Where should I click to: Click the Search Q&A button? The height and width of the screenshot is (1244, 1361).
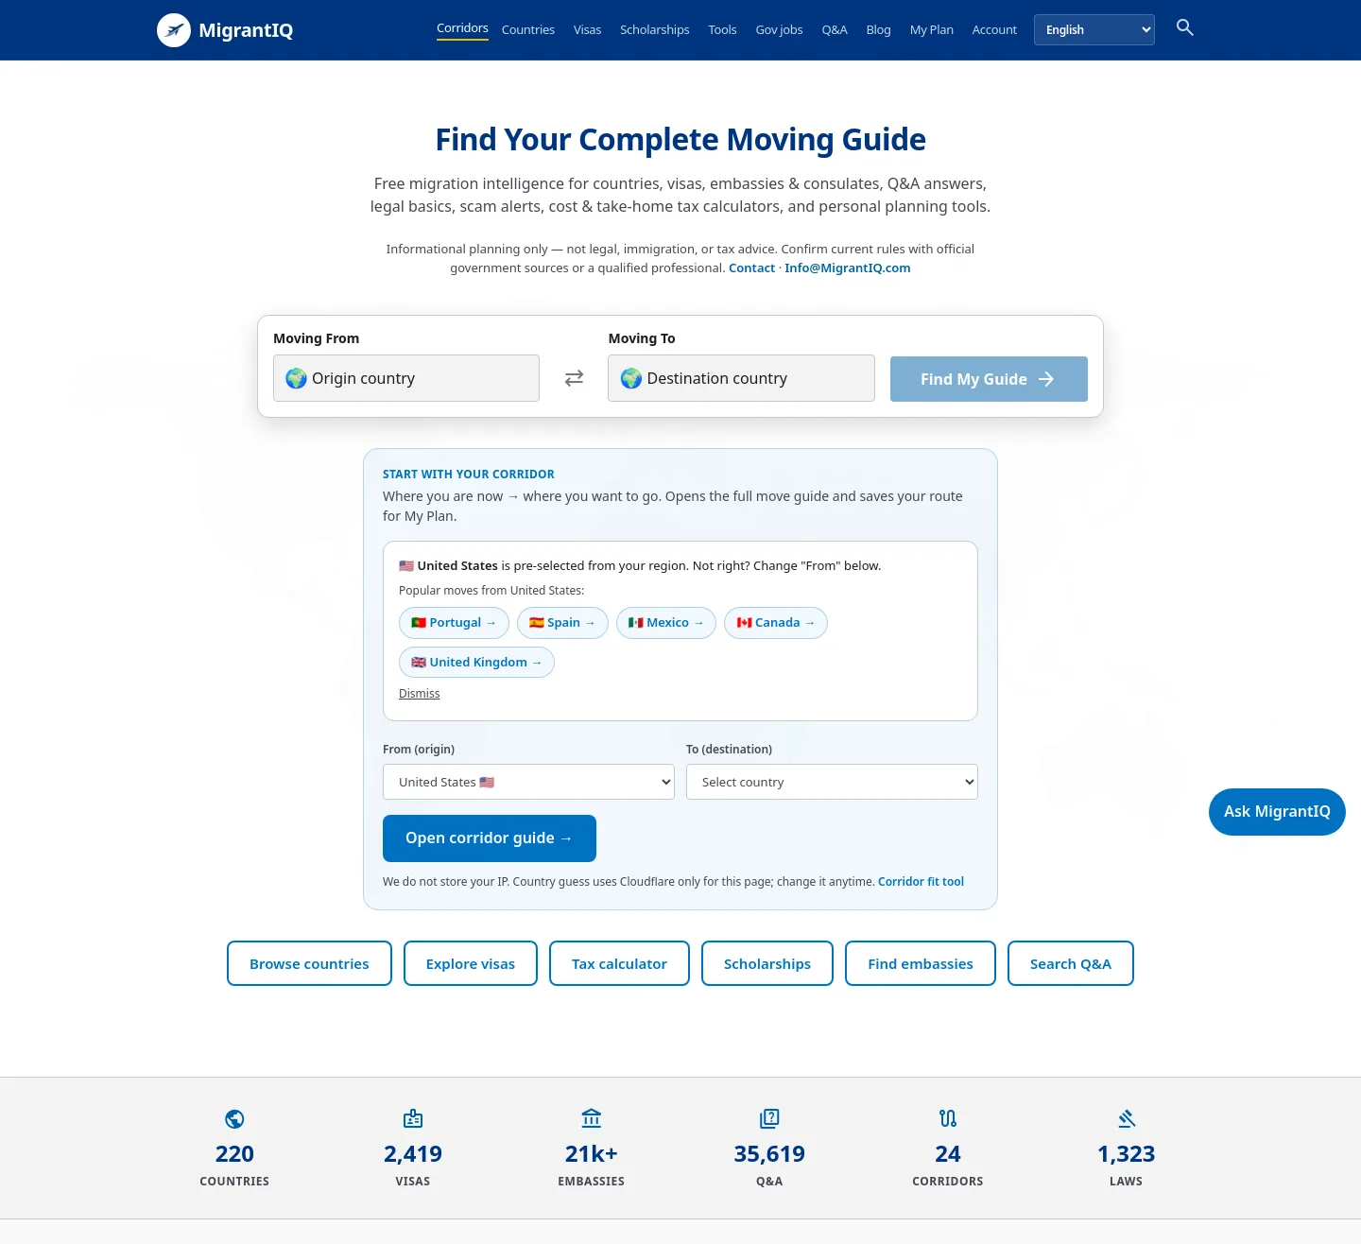click(1071, 963)
